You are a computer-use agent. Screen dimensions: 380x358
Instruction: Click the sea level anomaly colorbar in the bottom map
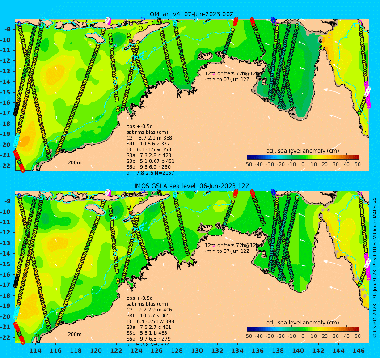pos(303,329)
